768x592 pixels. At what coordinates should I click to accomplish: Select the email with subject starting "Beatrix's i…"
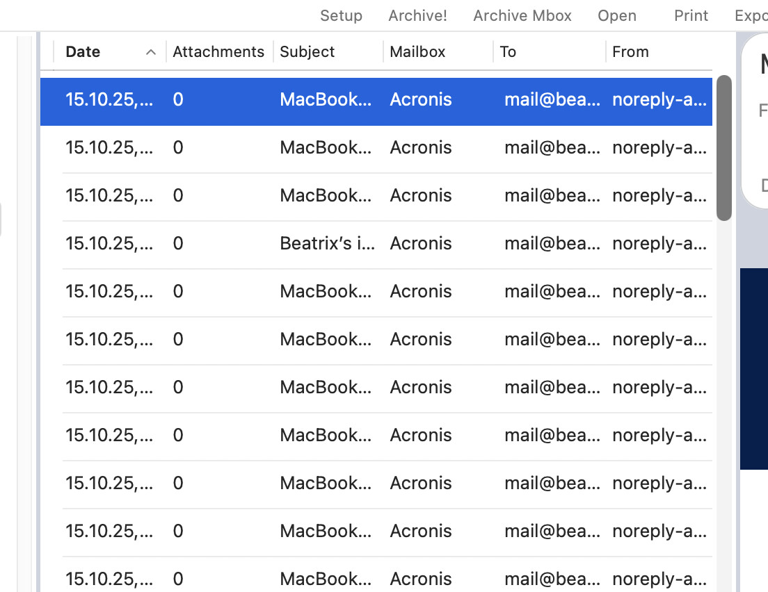tap(327, 243)
